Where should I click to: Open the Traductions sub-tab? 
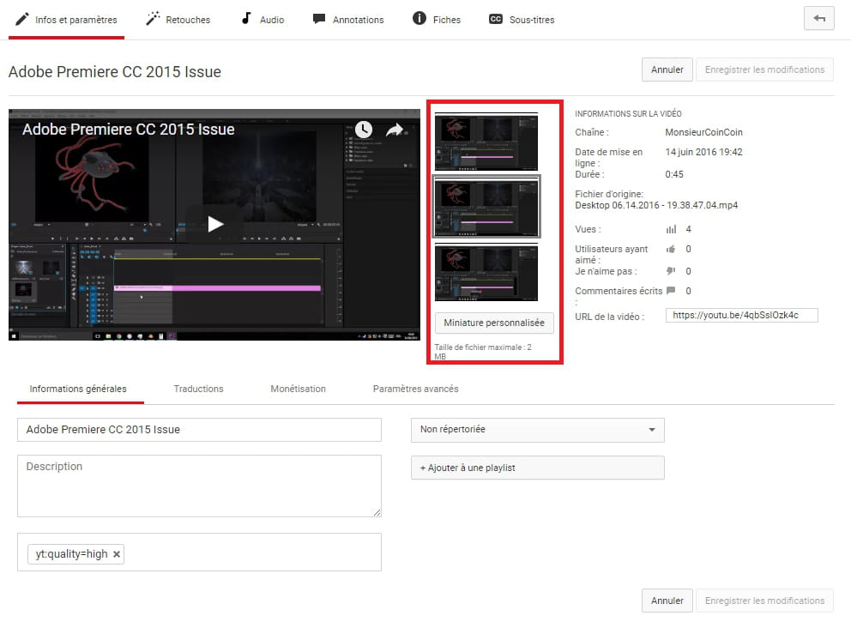pyautogui.click(x=199, y=389)
